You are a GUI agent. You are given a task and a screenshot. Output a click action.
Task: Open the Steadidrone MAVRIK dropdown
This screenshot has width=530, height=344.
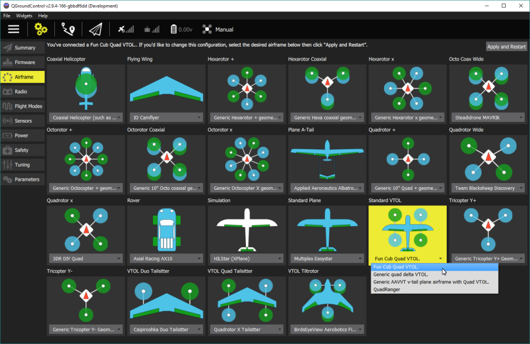488,117
